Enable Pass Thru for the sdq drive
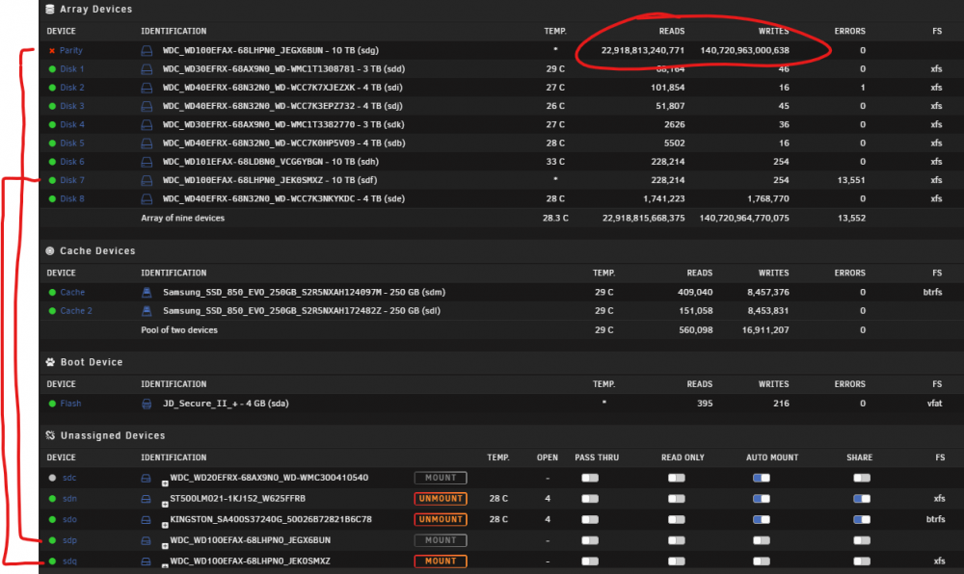The image size is (964, 574). point(590,561)
